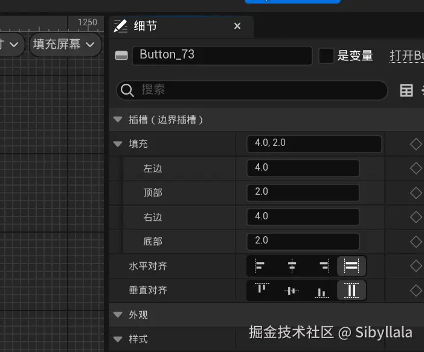
Task: Toggle the 是变量 checkbox
Action: pyautogui.click(x=326, y=55)
